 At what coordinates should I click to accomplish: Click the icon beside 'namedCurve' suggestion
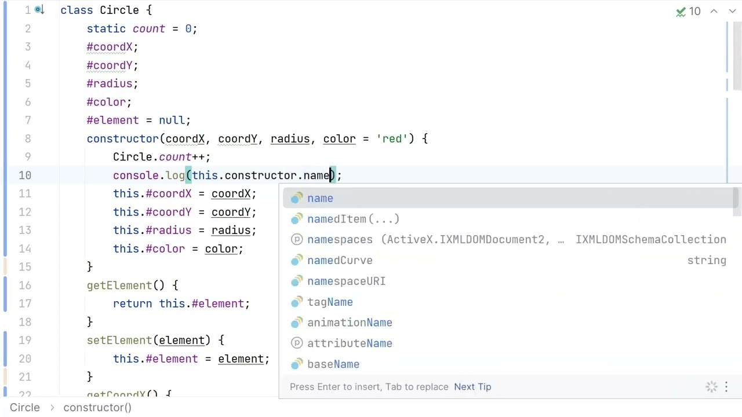pos(297,261)
